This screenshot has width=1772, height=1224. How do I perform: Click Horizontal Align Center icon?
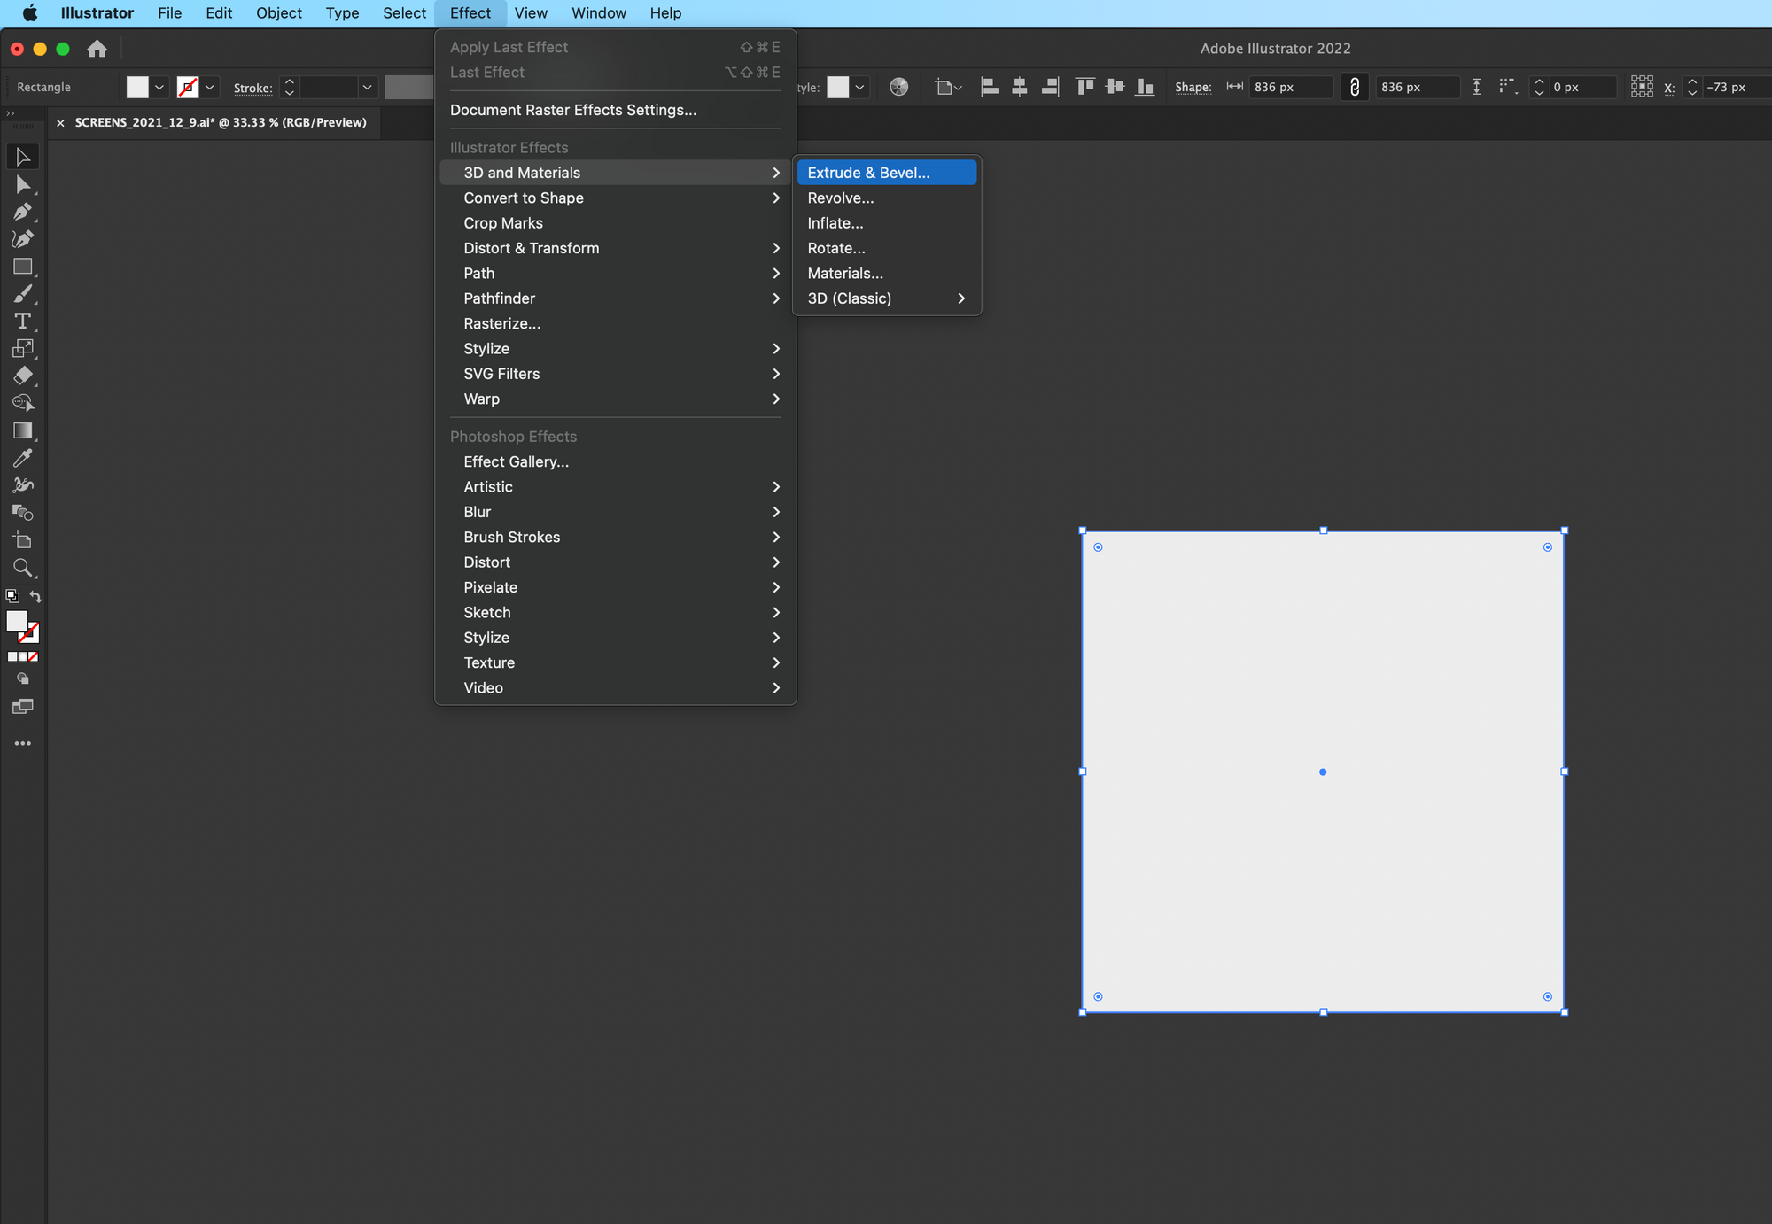point(1020,87)
